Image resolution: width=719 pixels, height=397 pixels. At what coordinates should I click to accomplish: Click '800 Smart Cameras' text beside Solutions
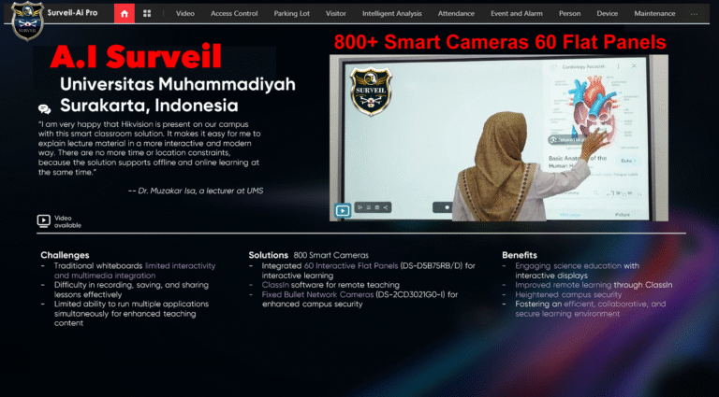330,255
